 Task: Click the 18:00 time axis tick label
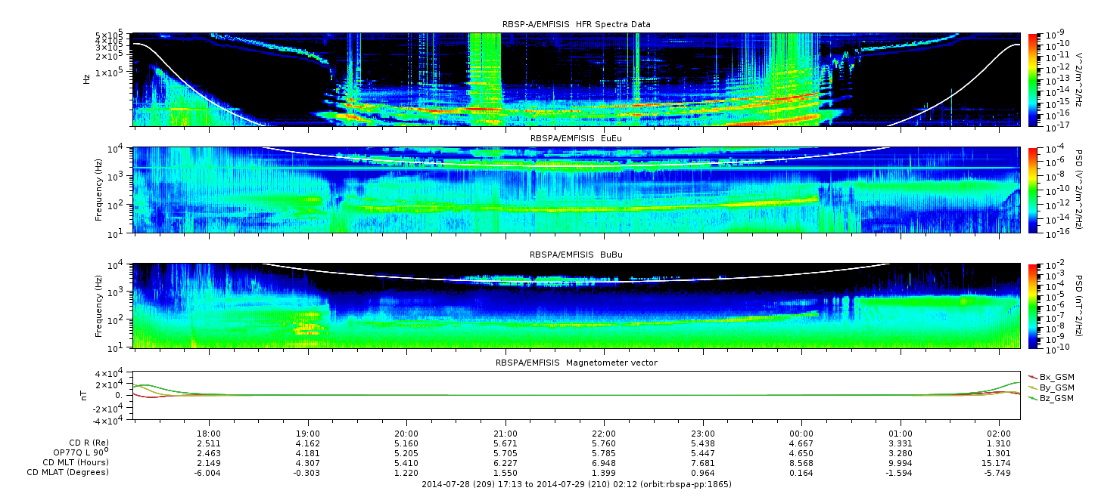209,434
